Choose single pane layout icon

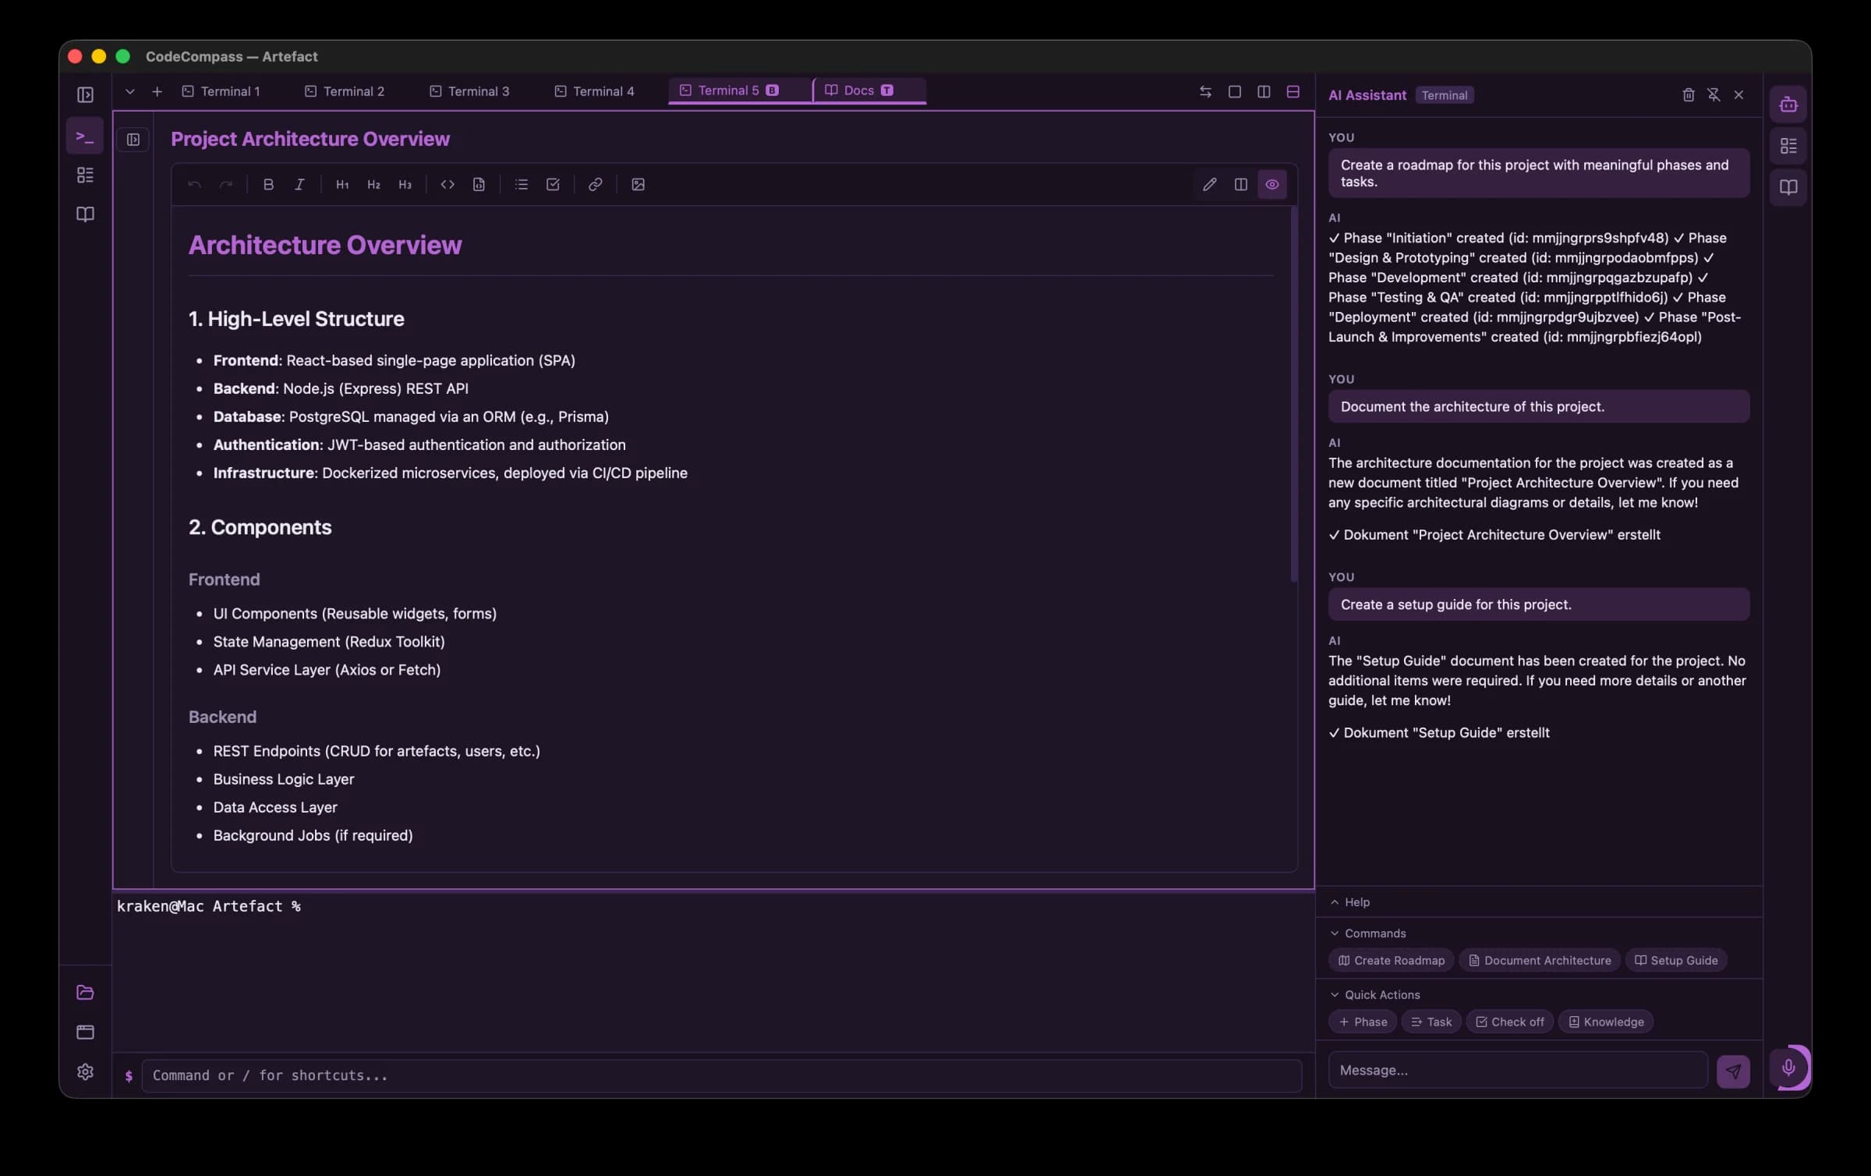pyautogui.click(x=1235, y=91)
